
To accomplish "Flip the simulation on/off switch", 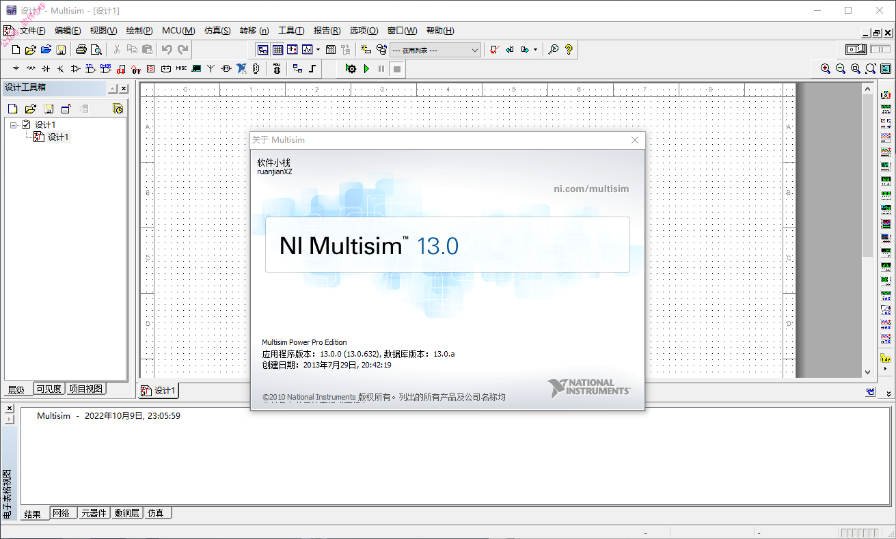I will point(856,49).
